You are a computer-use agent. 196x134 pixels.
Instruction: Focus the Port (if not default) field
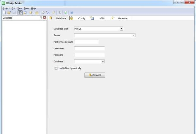(86, 42)
